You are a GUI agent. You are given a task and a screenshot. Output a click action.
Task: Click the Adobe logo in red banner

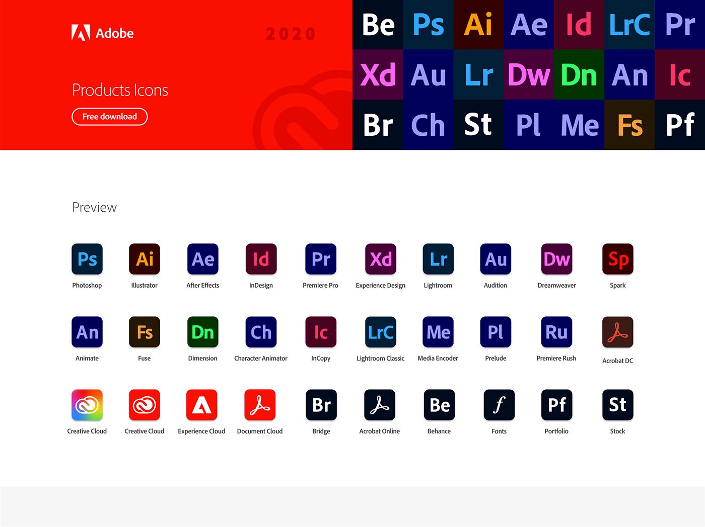click(103, 33)
